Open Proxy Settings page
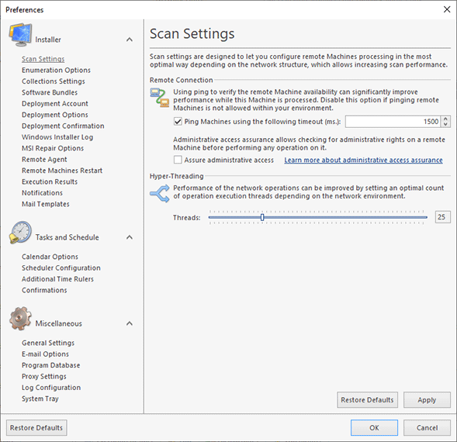This screenshot has width=457, height=442. pyautogui.click(x=44, y=376)
